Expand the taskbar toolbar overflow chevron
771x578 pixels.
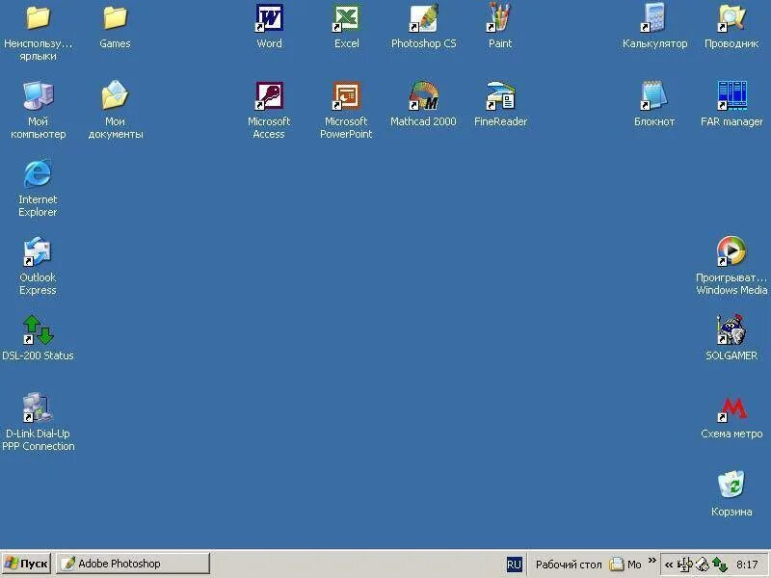click(x=652, y=561)
